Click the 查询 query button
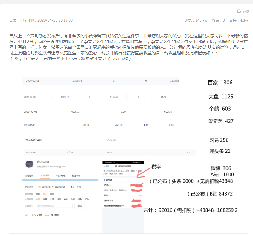This screenshot has width=253, height=235. tap(80, 206)
